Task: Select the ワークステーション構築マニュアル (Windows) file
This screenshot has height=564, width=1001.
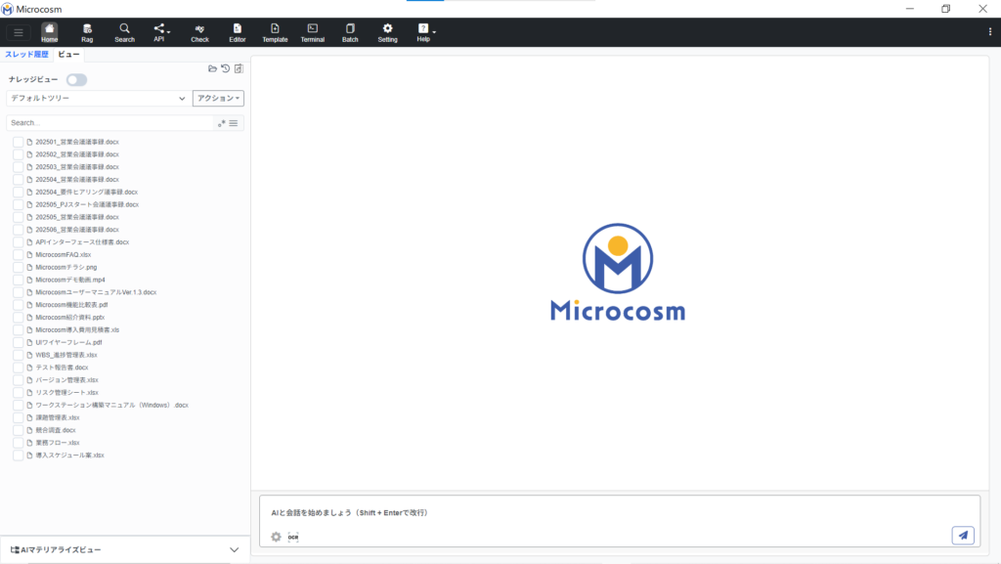Action: click(111, 405)
